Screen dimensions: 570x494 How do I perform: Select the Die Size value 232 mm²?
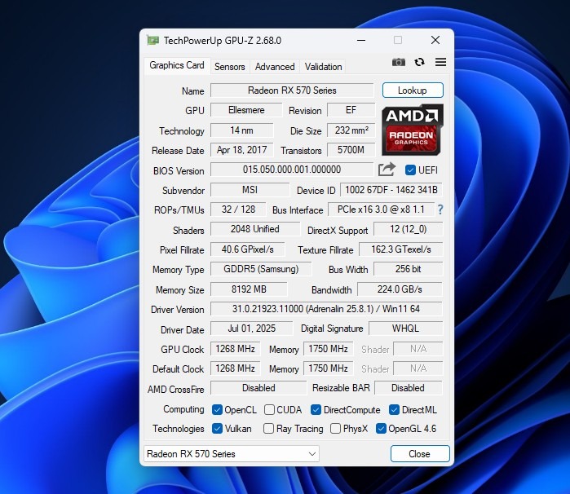click(351, 130)
